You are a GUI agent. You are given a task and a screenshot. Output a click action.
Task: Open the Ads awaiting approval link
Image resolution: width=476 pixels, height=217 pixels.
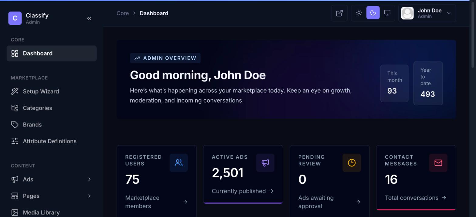pos(329,202)
